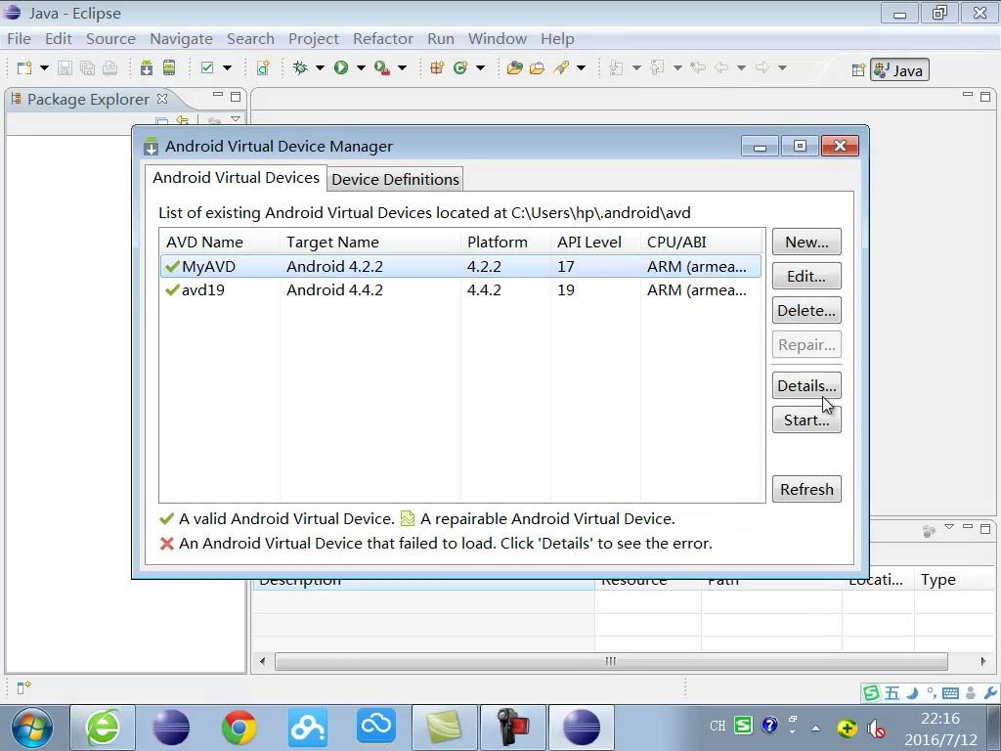This screenshot has height=751, width=1001.
Task: Open Chrome from the taskbar
Action: 239,728
